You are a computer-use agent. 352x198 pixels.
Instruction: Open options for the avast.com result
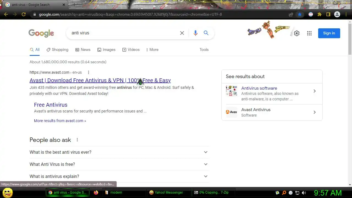(89, 72)
